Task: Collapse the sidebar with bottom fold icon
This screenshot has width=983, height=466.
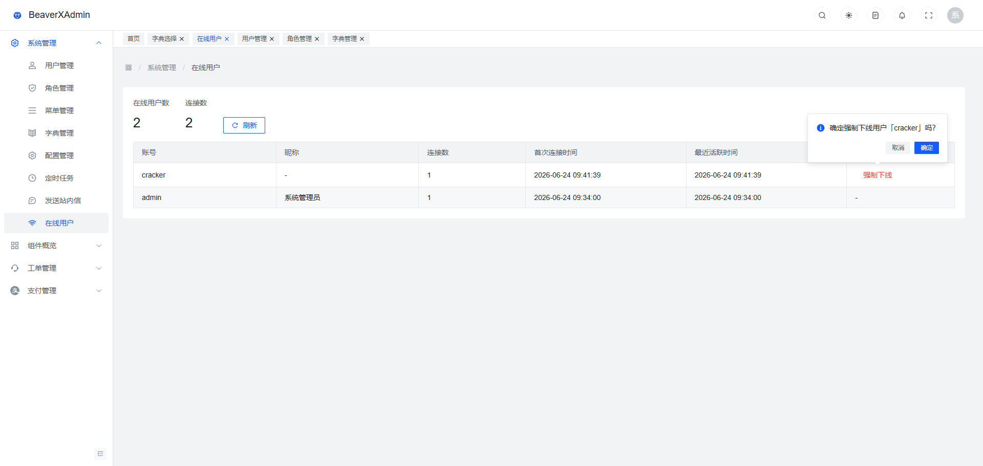Action: [100, 454]
